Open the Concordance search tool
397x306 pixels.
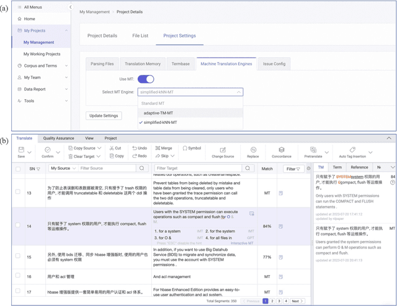pos(281,150)
